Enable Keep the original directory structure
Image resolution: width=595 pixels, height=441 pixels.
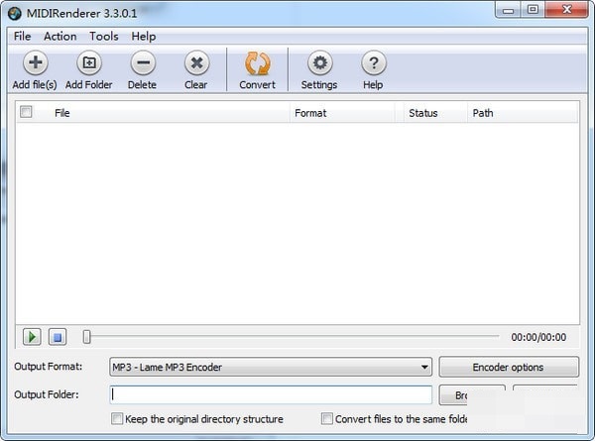point(118,419)
